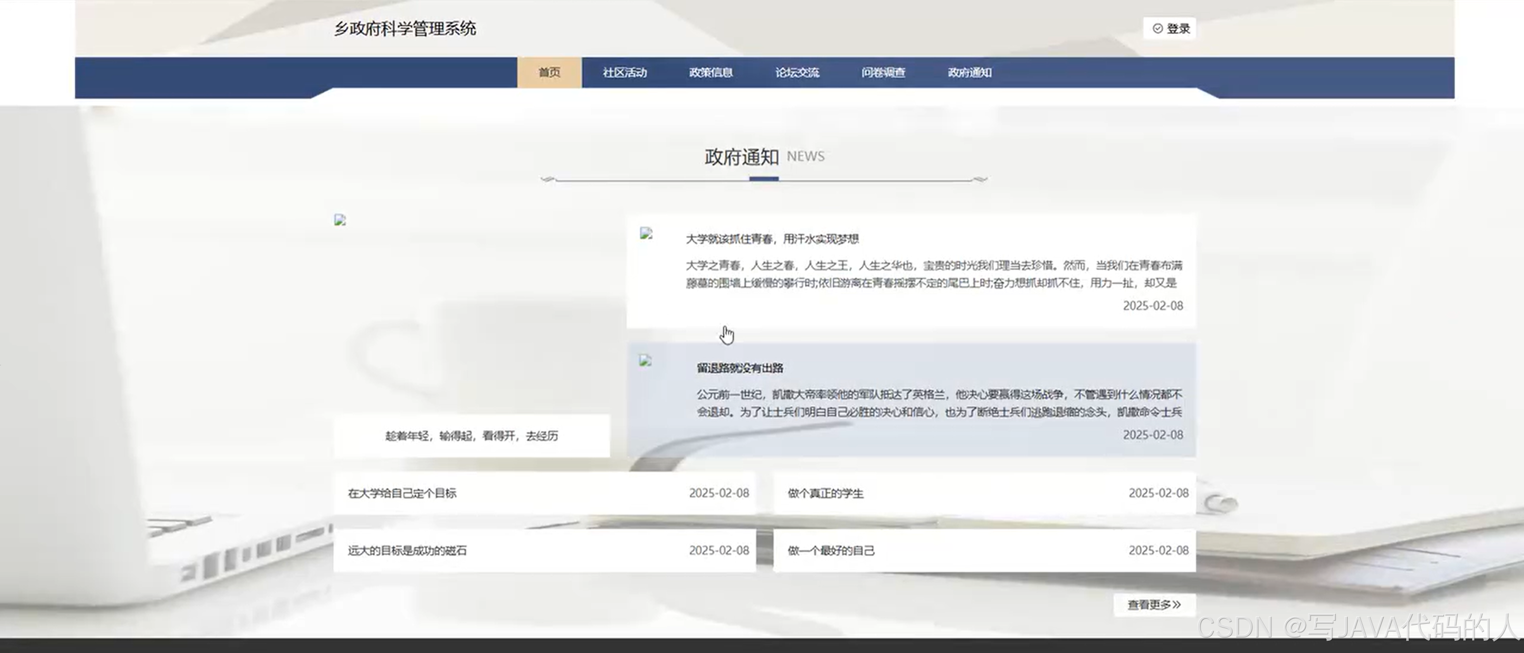Open the article 大学就该抓住青春，用汗水实现梦想
Screen dimensions: 1524x653
(773, 239)
